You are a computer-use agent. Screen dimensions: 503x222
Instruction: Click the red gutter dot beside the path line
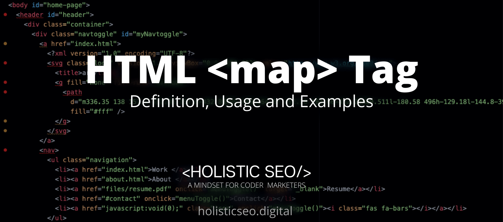[5, 92]
